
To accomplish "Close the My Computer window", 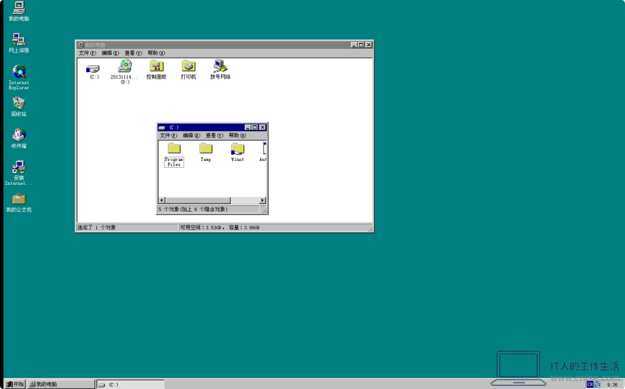I will click(x=369, y=45).
